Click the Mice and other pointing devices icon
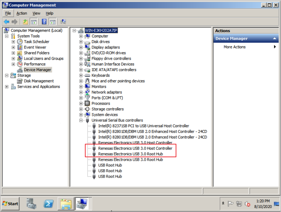The height and width of the screenshot is (212, 281). point(87,81)
